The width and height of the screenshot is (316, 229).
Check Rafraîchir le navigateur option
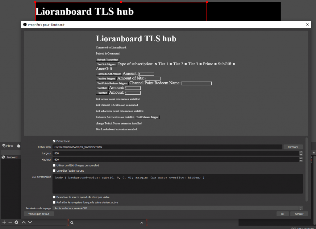tap(54, 202)
